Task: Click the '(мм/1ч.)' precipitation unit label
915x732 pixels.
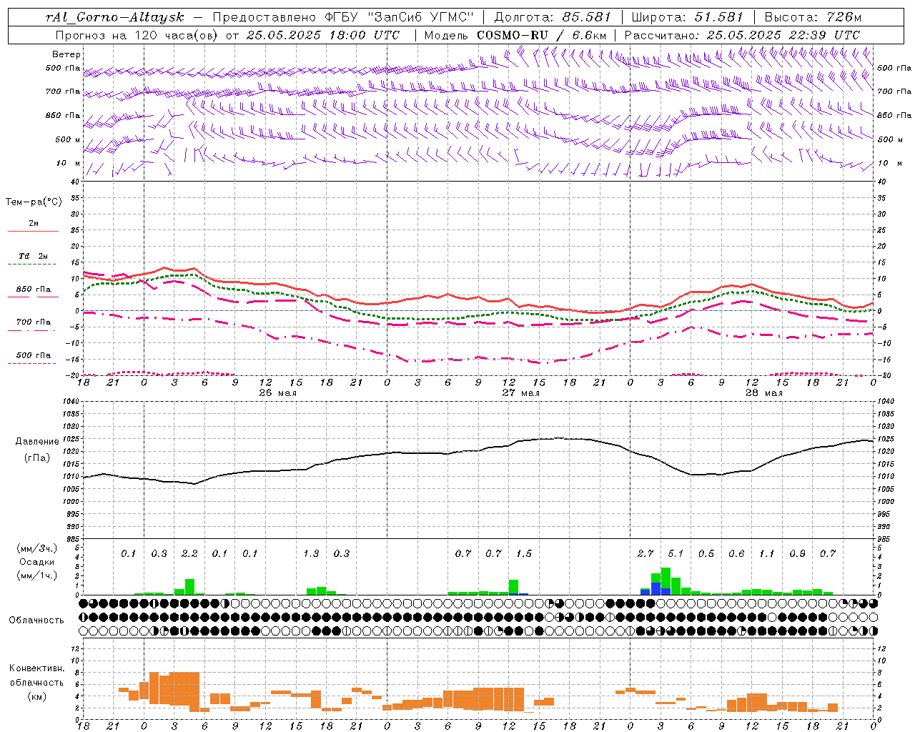Action: [36, 575]
